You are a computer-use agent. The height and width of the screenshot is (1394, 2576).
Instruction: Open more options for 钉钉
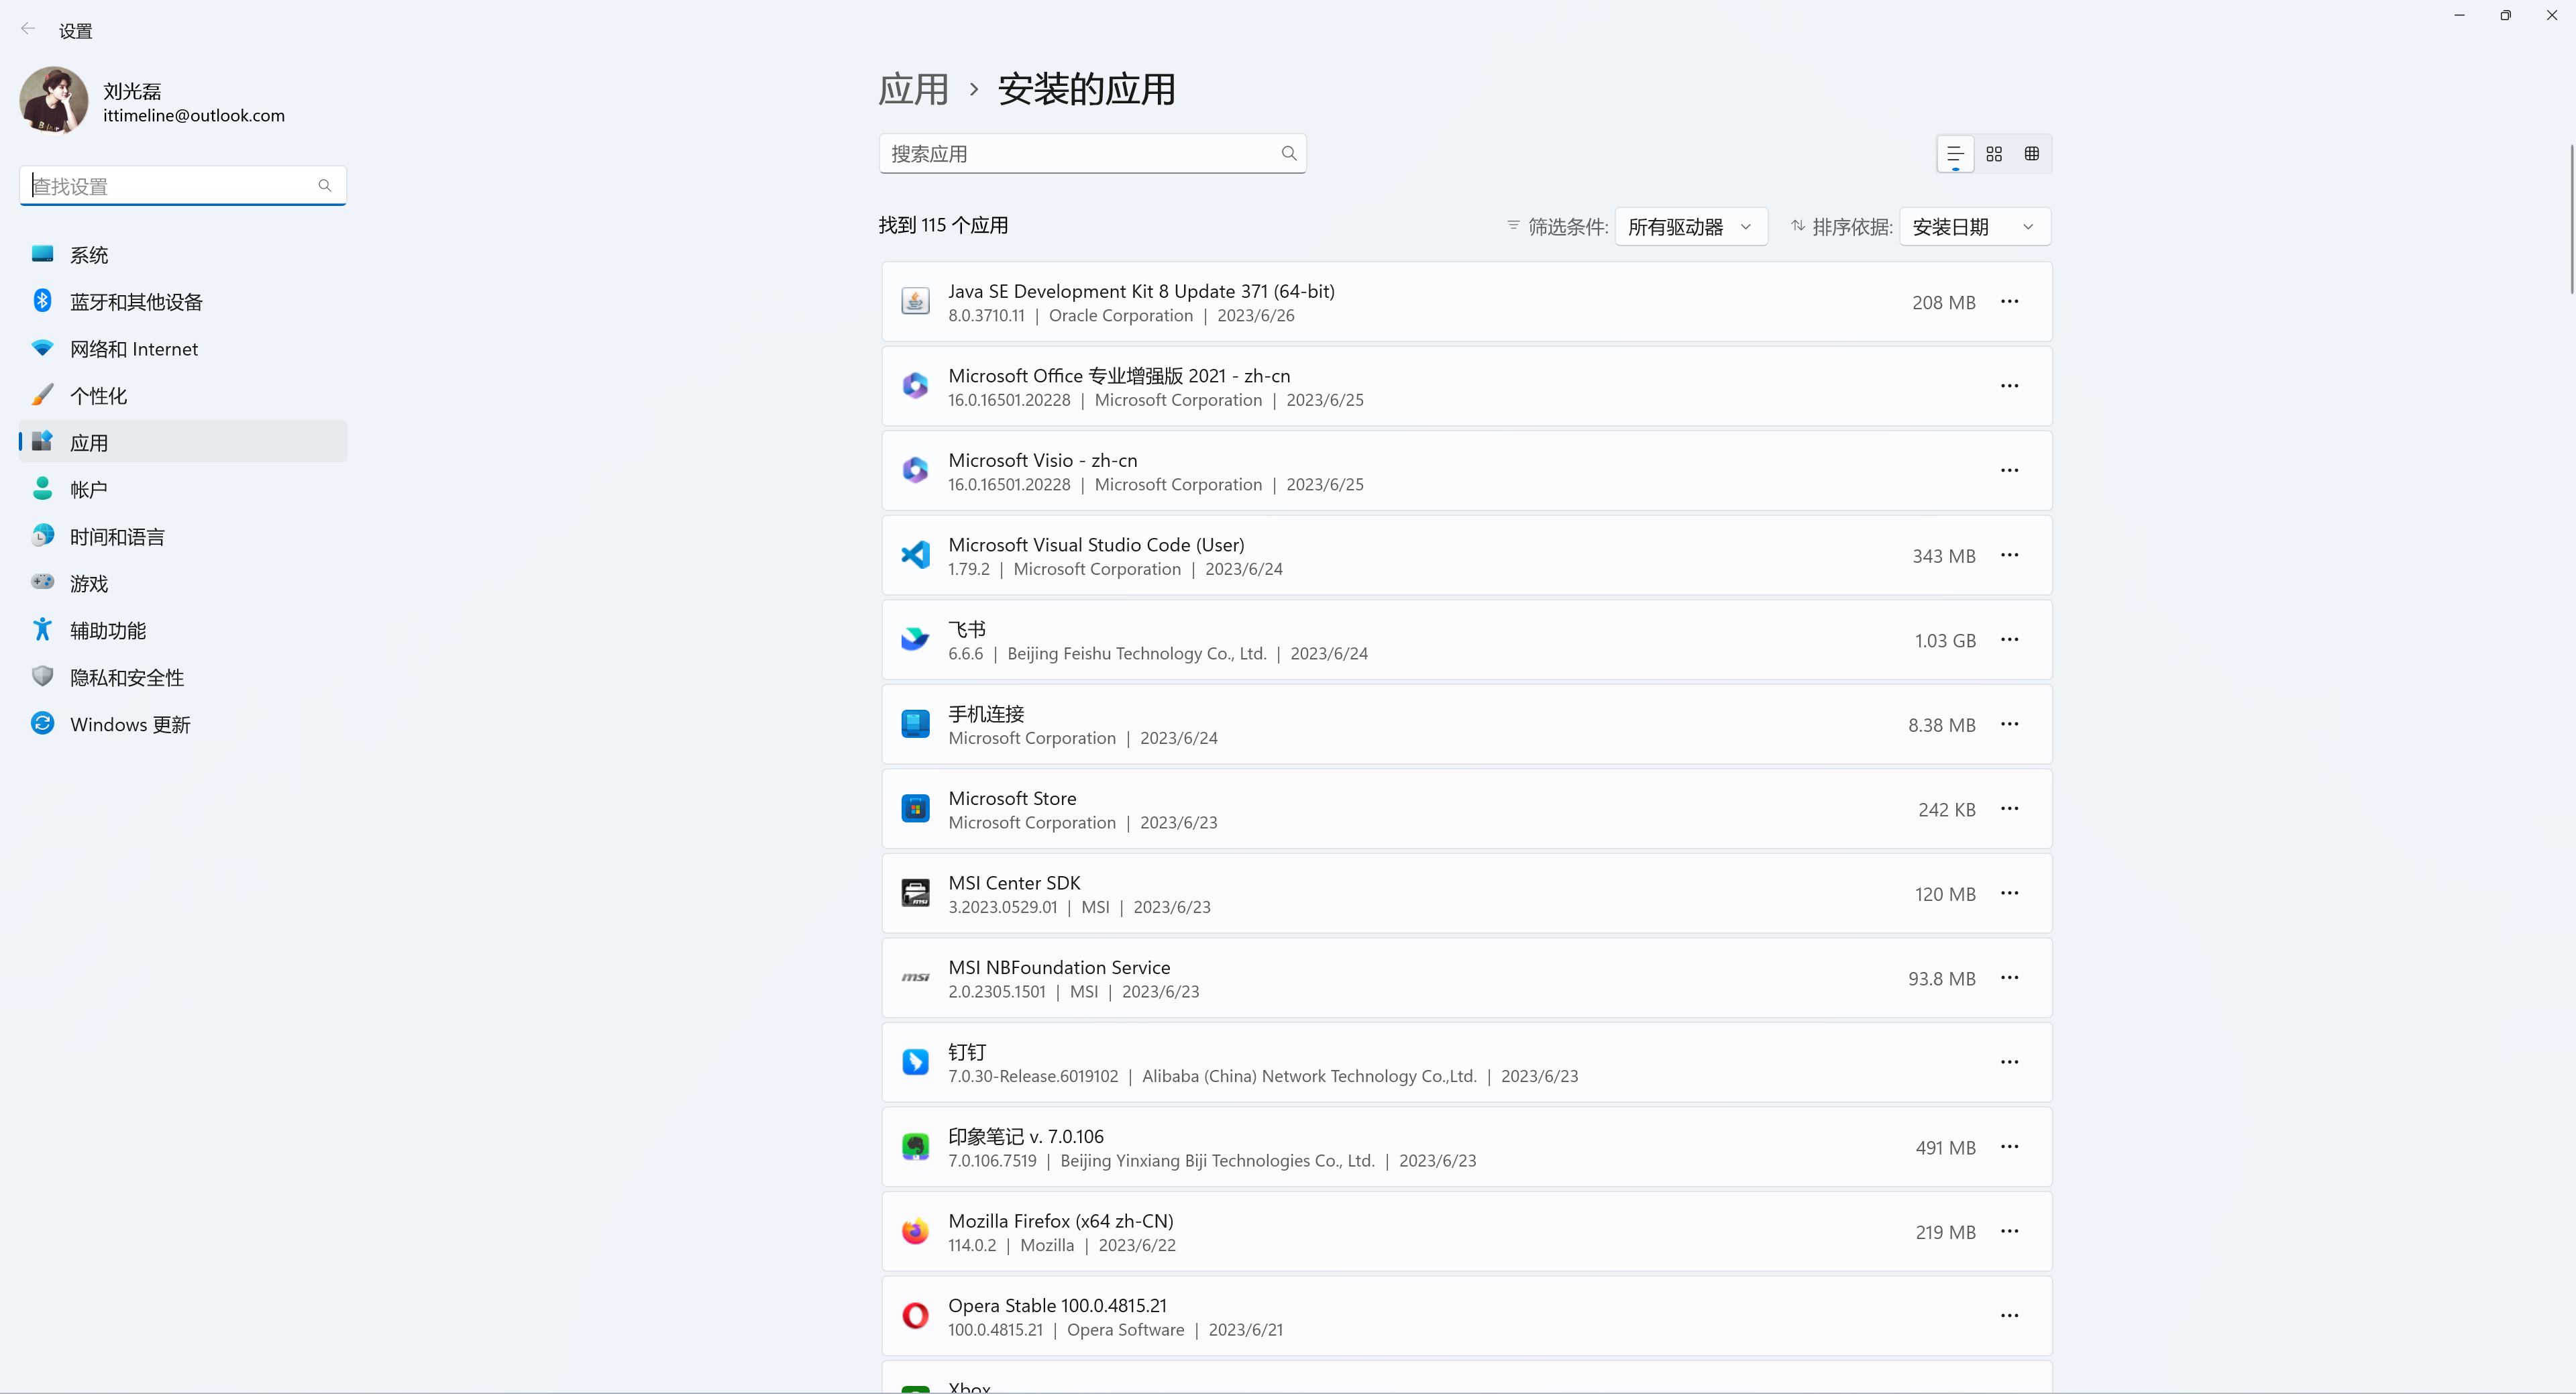pyautogui.click(x=2010, y=1062)
